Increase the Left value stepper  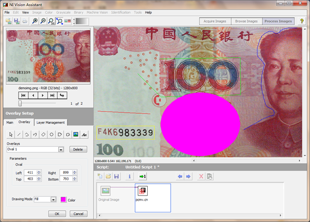pyautogui.click(x=39, y=172)
